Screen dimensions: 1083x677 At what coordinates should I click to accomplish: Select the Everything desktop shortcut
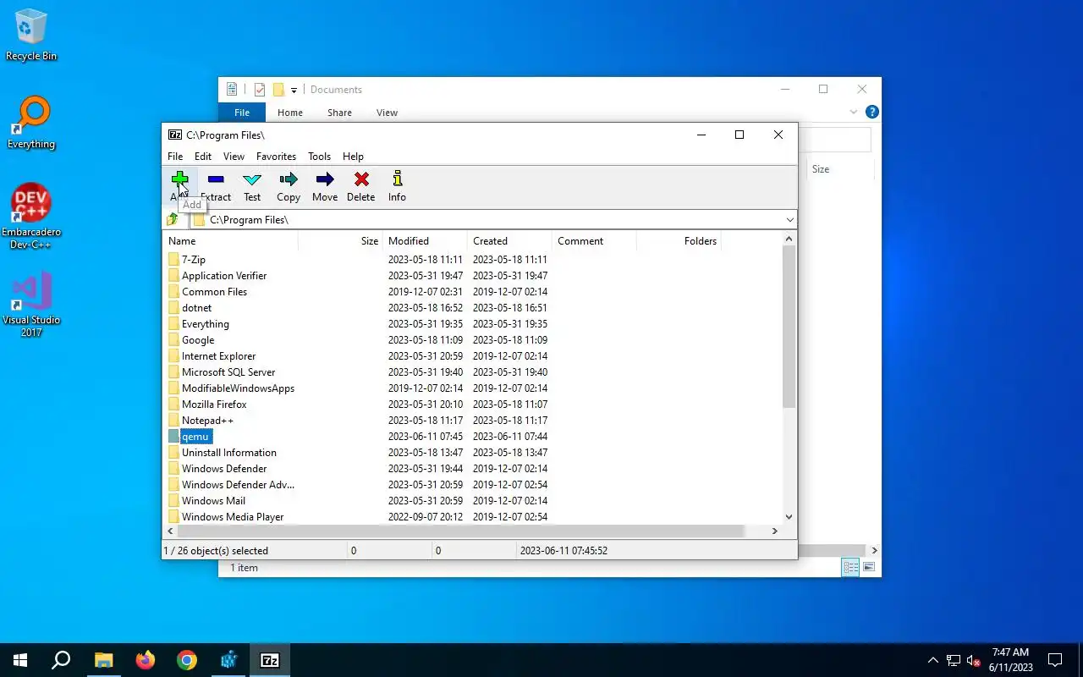click(x=31, y=124)
